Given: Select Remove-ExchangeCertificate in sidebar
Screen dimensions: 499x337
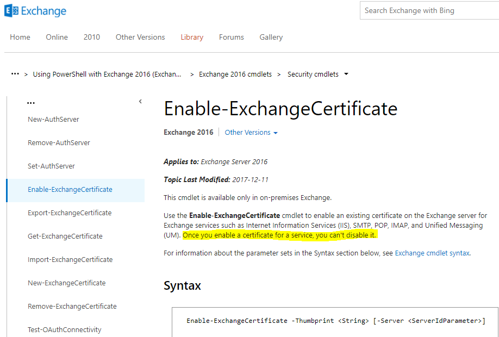Looking at the screenshot, I should pyautogui.click(x=72, y=306).
